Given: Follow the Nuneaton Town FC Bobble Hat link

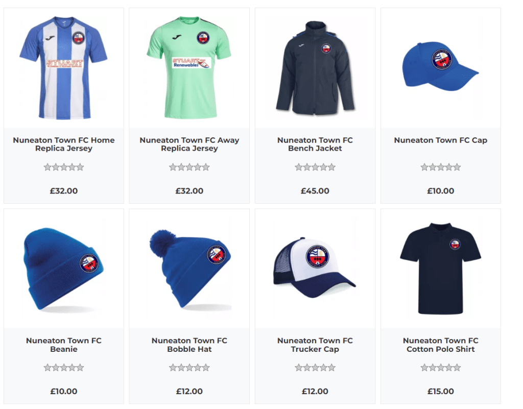Looking at the screenshot, I should point(189,345).
